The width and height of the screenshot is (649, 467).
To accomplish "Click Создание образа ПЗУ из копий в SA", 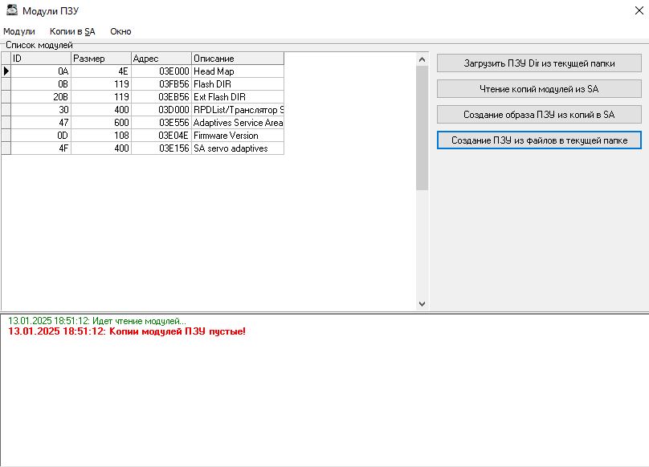I will [539, 115].
